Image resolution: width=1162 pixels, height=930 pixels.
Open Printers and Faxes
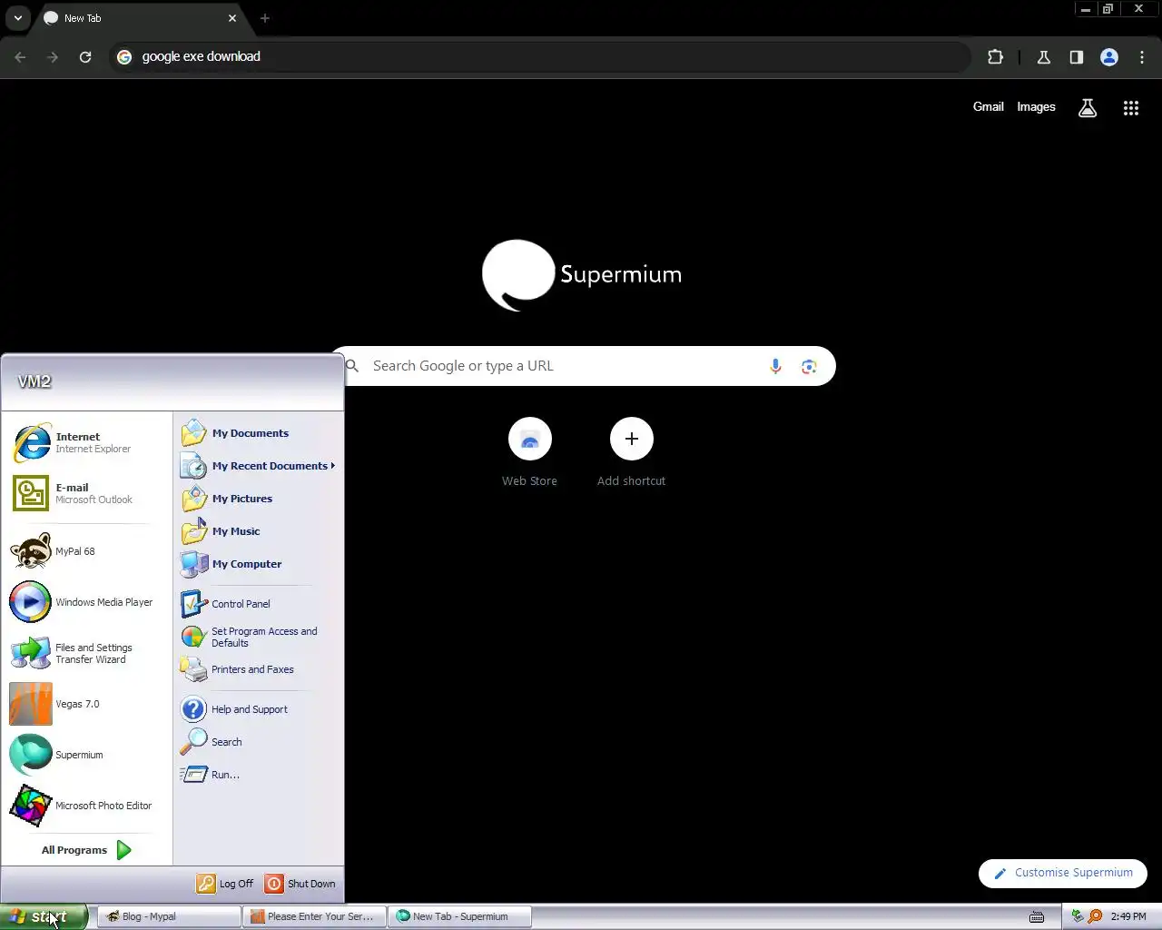(x=259, y=669)
